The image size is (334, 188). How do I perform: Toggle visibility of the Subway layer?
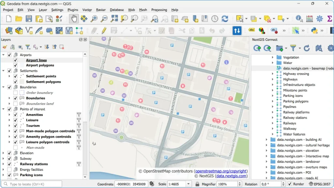point(9,158)
